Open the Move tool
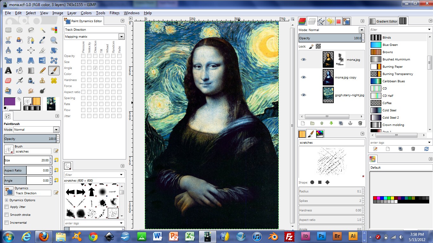Viewport: 433px width, 243px height. pyautogui.click(x=19, y=50)
